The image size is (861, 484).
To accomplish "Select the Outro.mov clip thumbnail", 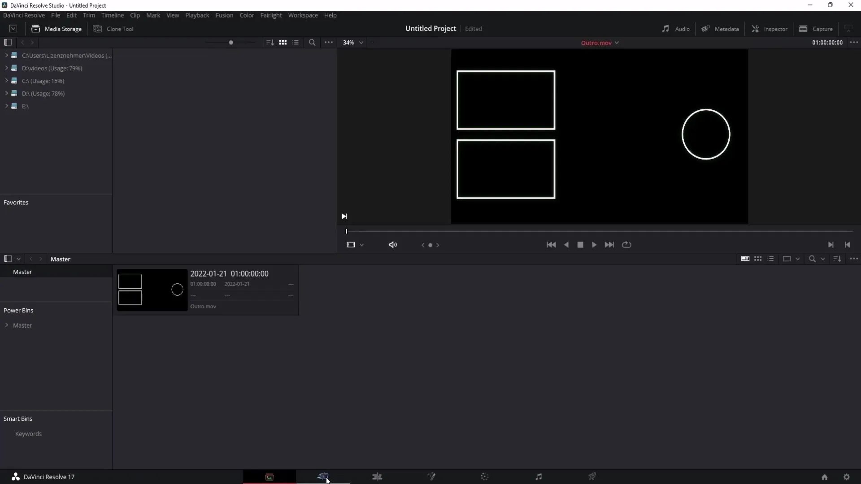I will click(152, 290).
